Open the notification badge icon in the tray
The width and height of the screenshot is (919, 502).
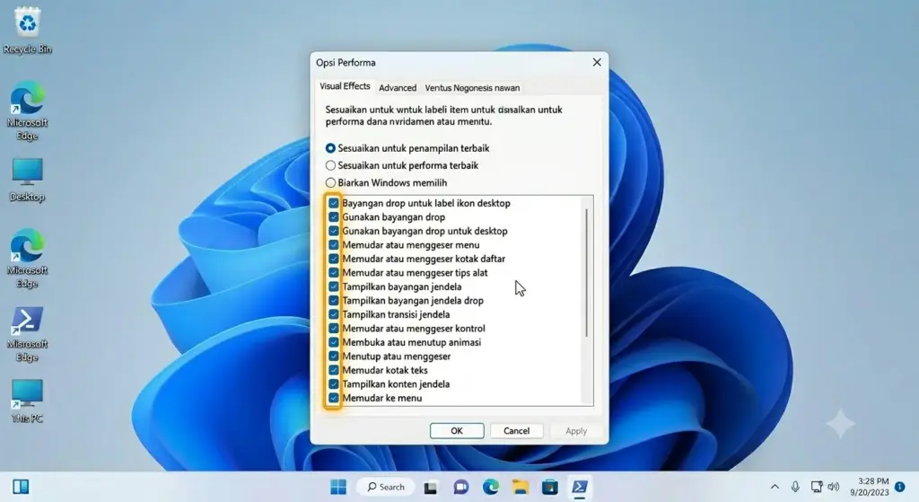[900, 487]
